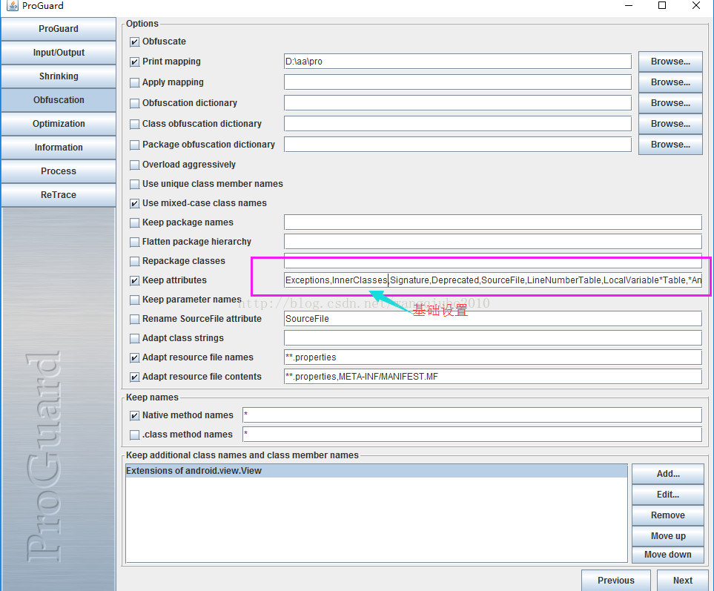Click the Add... button

667,474
